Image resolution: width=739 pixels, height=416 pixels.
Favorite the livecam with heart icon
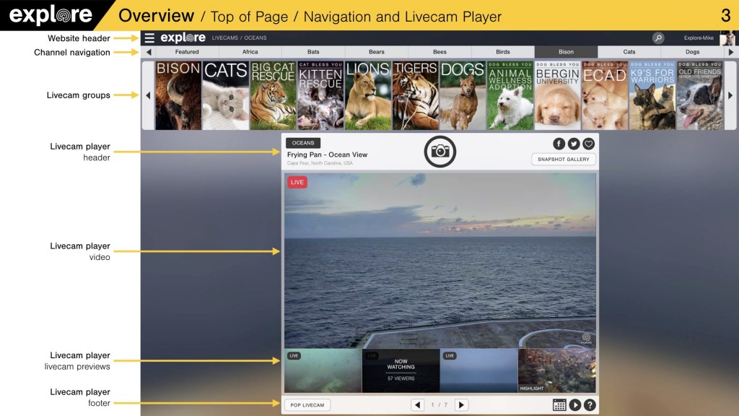click(588, 144)
